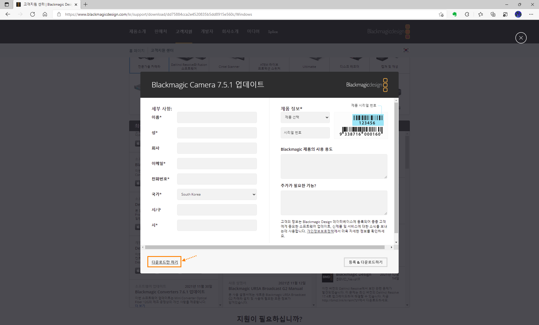View site information lock icon
This screenshot has height=325, width=539.
pos(59,14)
